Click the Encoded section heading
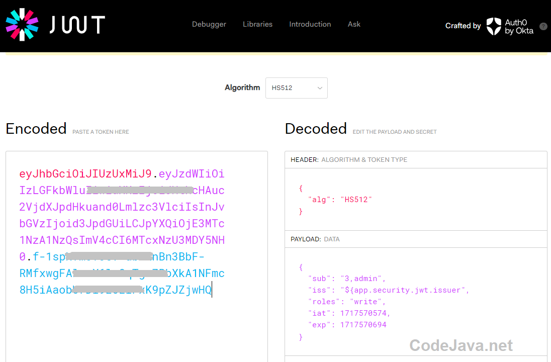 point(36,129)
